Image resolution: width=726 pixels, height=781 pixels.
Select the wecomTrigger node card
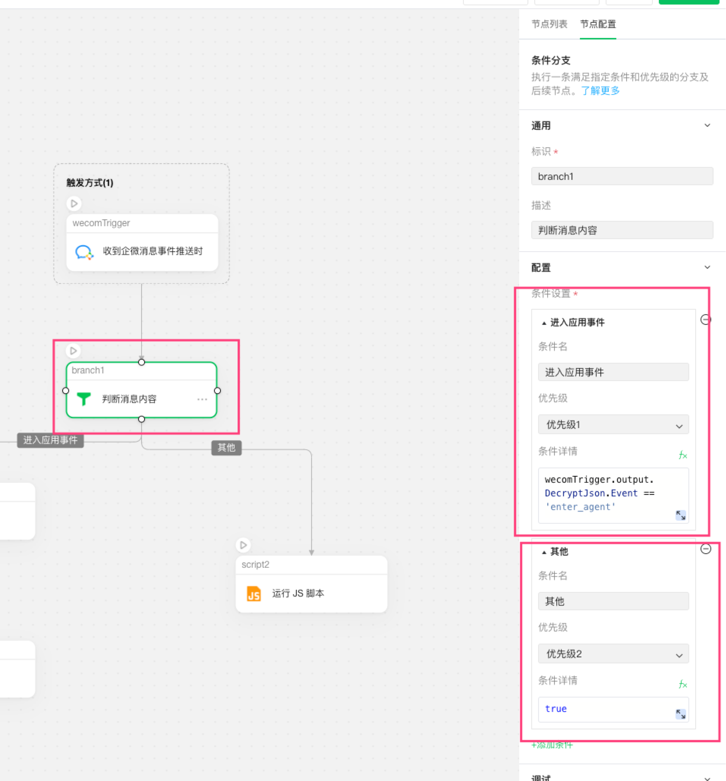(x=142, y=242)
